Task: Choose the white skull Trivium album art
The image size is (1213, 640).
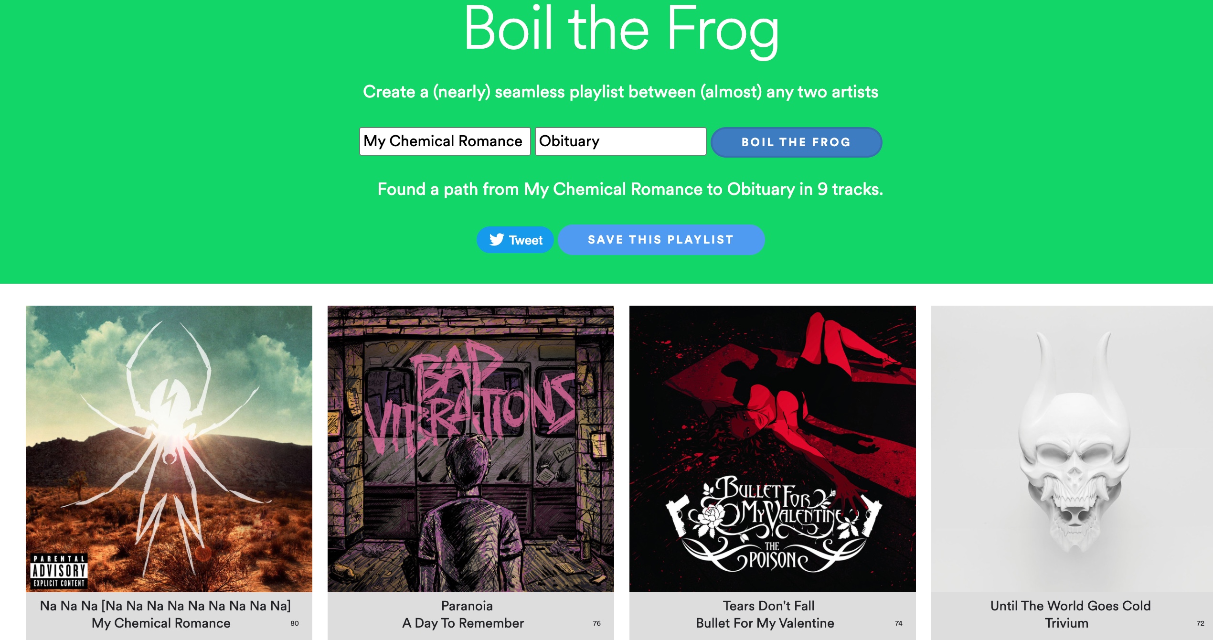Action: [1072, 449]
